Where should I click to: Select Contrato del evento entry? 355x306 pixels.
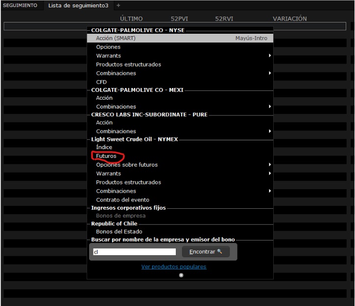click(122, 200)
